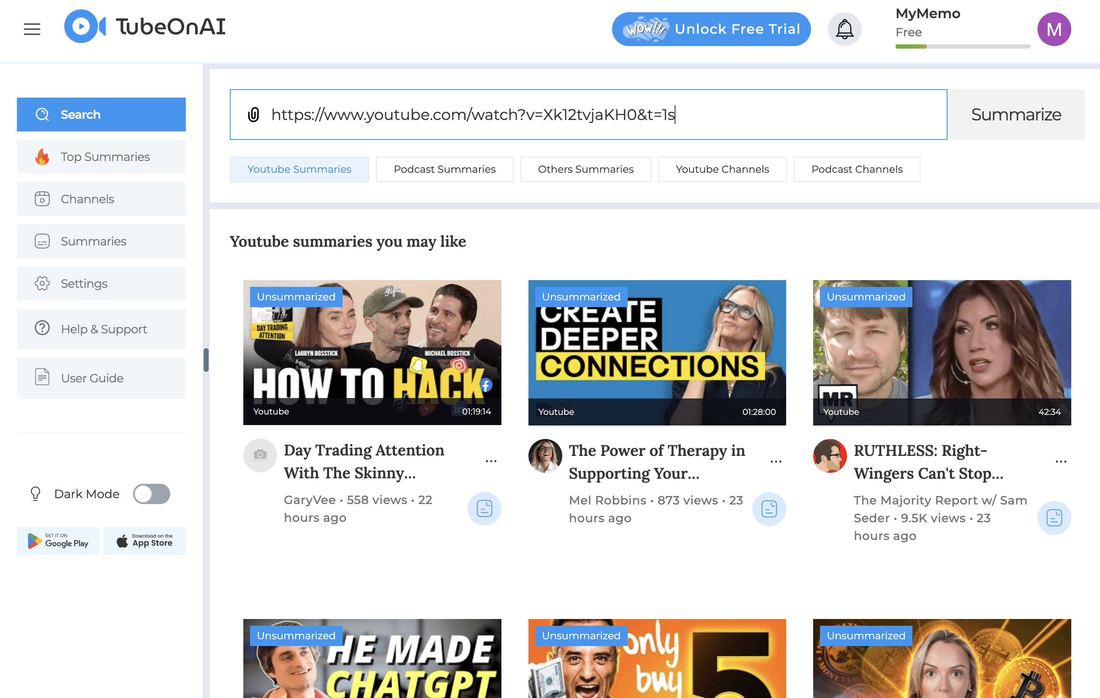1100x698 pixels.
Task: Open the sidebar hamburger menu
Action: (x=32, y=29)
